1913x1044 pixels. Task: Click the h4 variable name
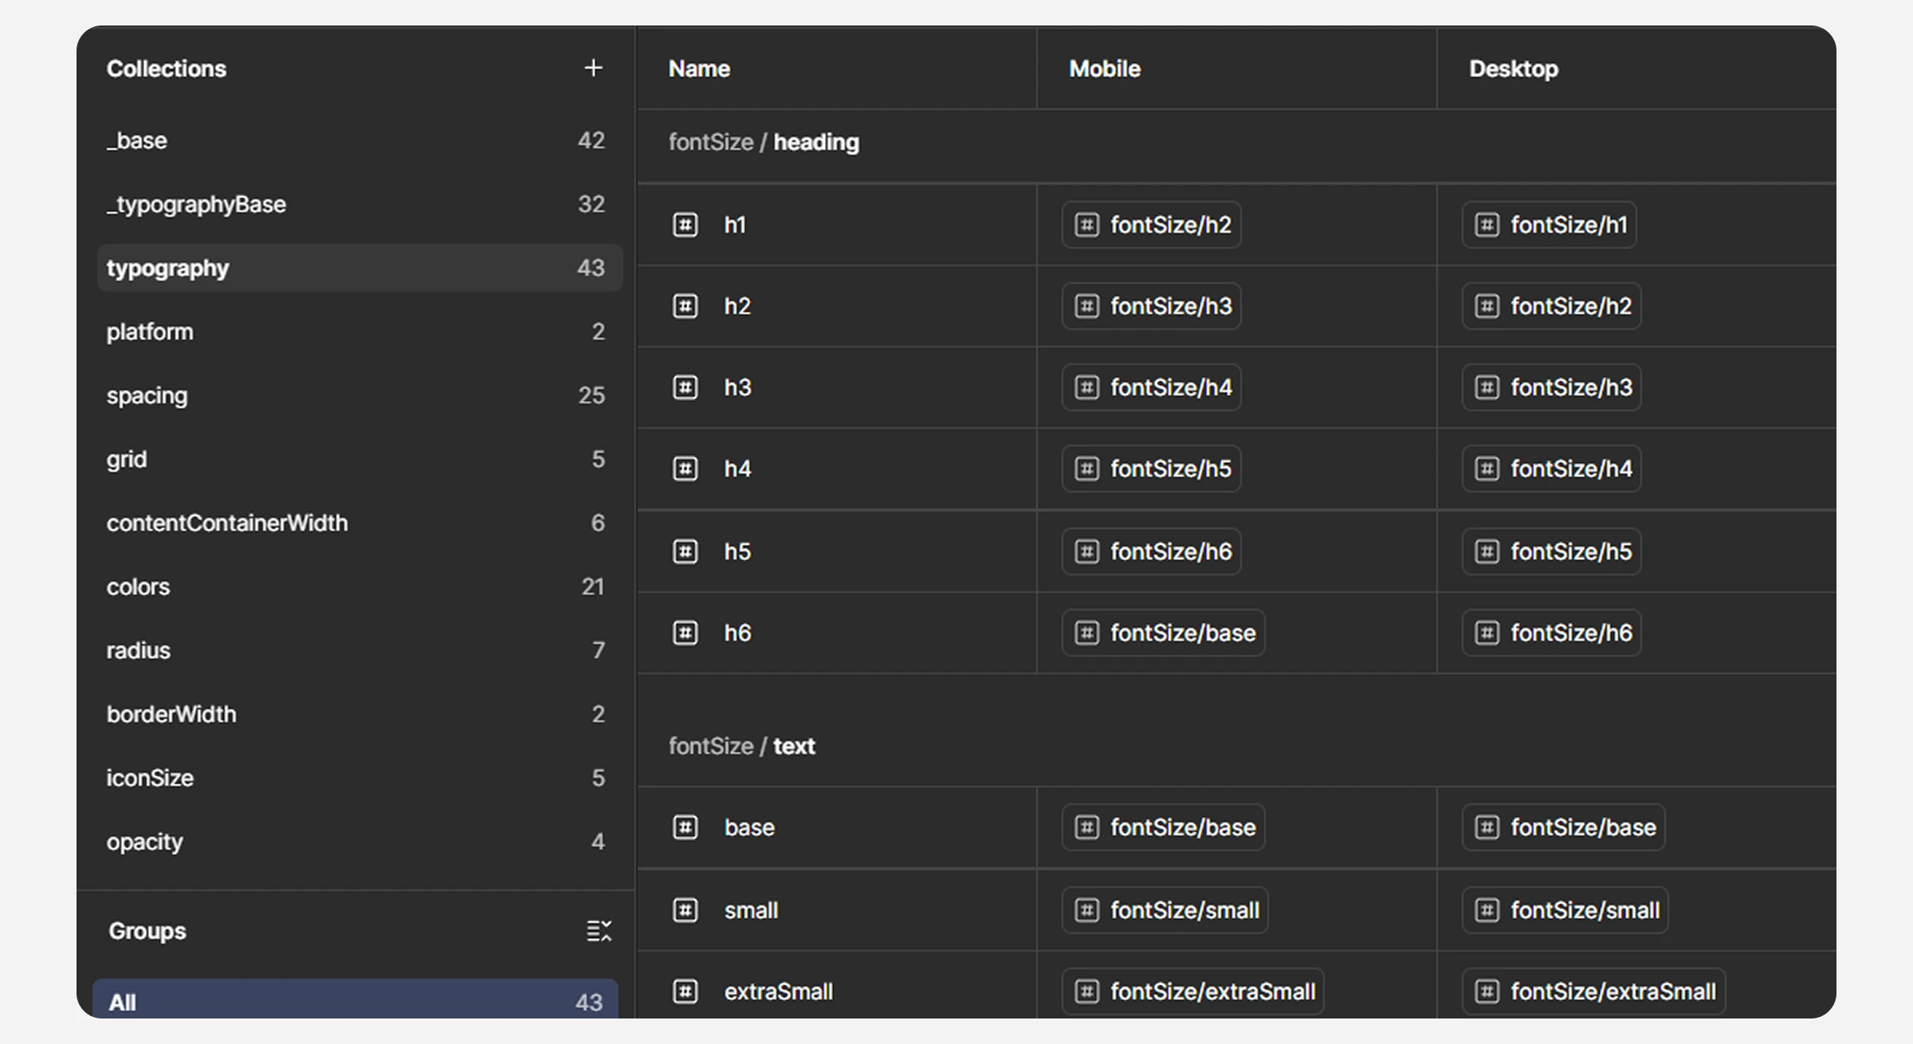pos(737,469)
